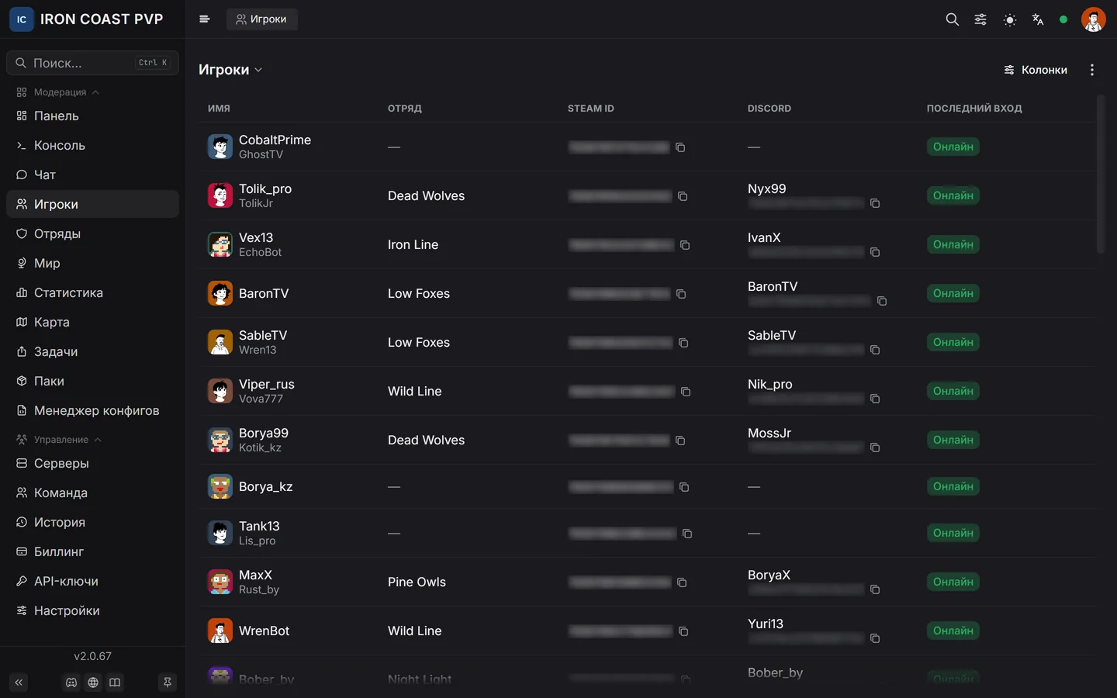The width and height of the screenshot is (1117, 698).
Task: Copy Discord ID for Nyx99
Action: pyautogui.click(x=875, y=203)
